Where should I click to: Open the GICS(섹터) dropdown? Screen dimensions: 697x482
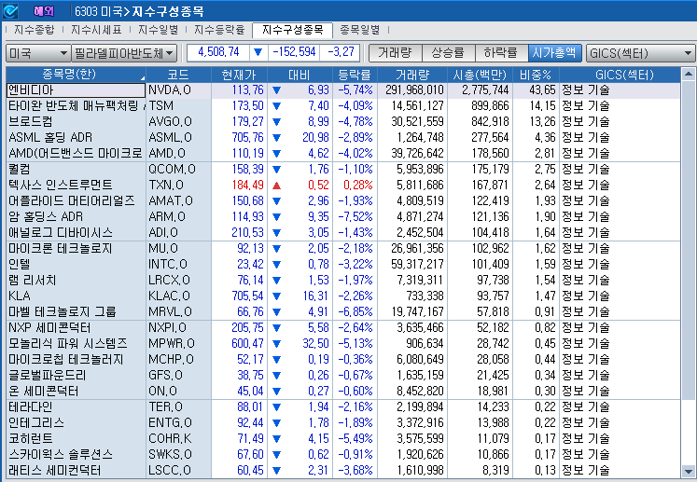coord(640,53)
